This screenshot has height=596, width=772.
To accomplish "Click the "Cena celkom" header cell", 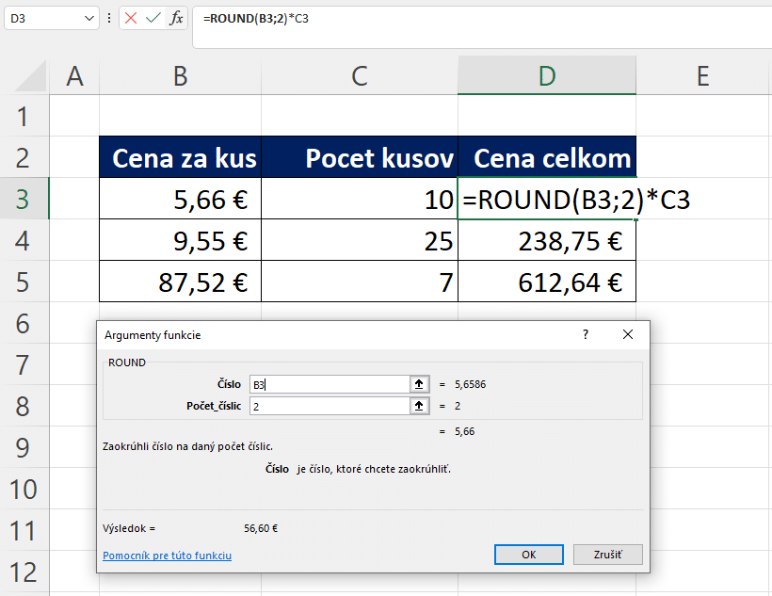I will coord(547,157).
